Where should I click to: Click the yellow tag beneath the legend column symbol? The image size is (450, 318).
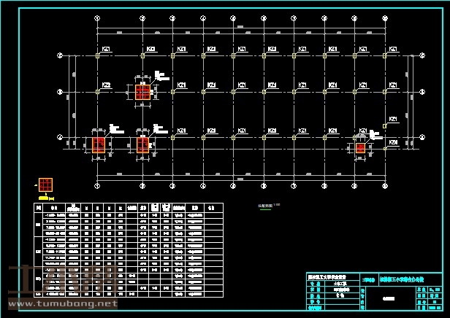tap(45, 197)
